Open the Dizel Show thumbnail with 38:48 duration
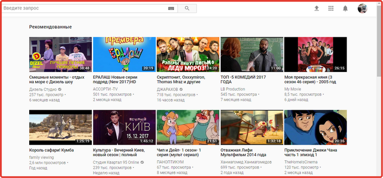 tap(61, 54)
